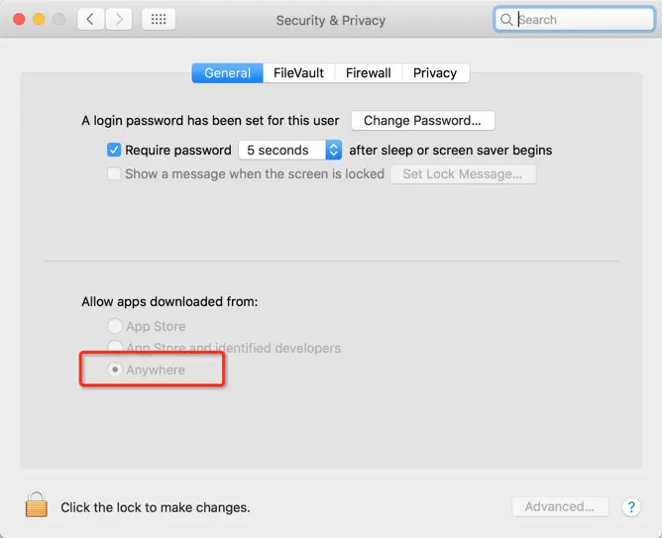Viewport: 662px width, 538px height.
Task: Click Change Password button
Action: click(422, 121)
